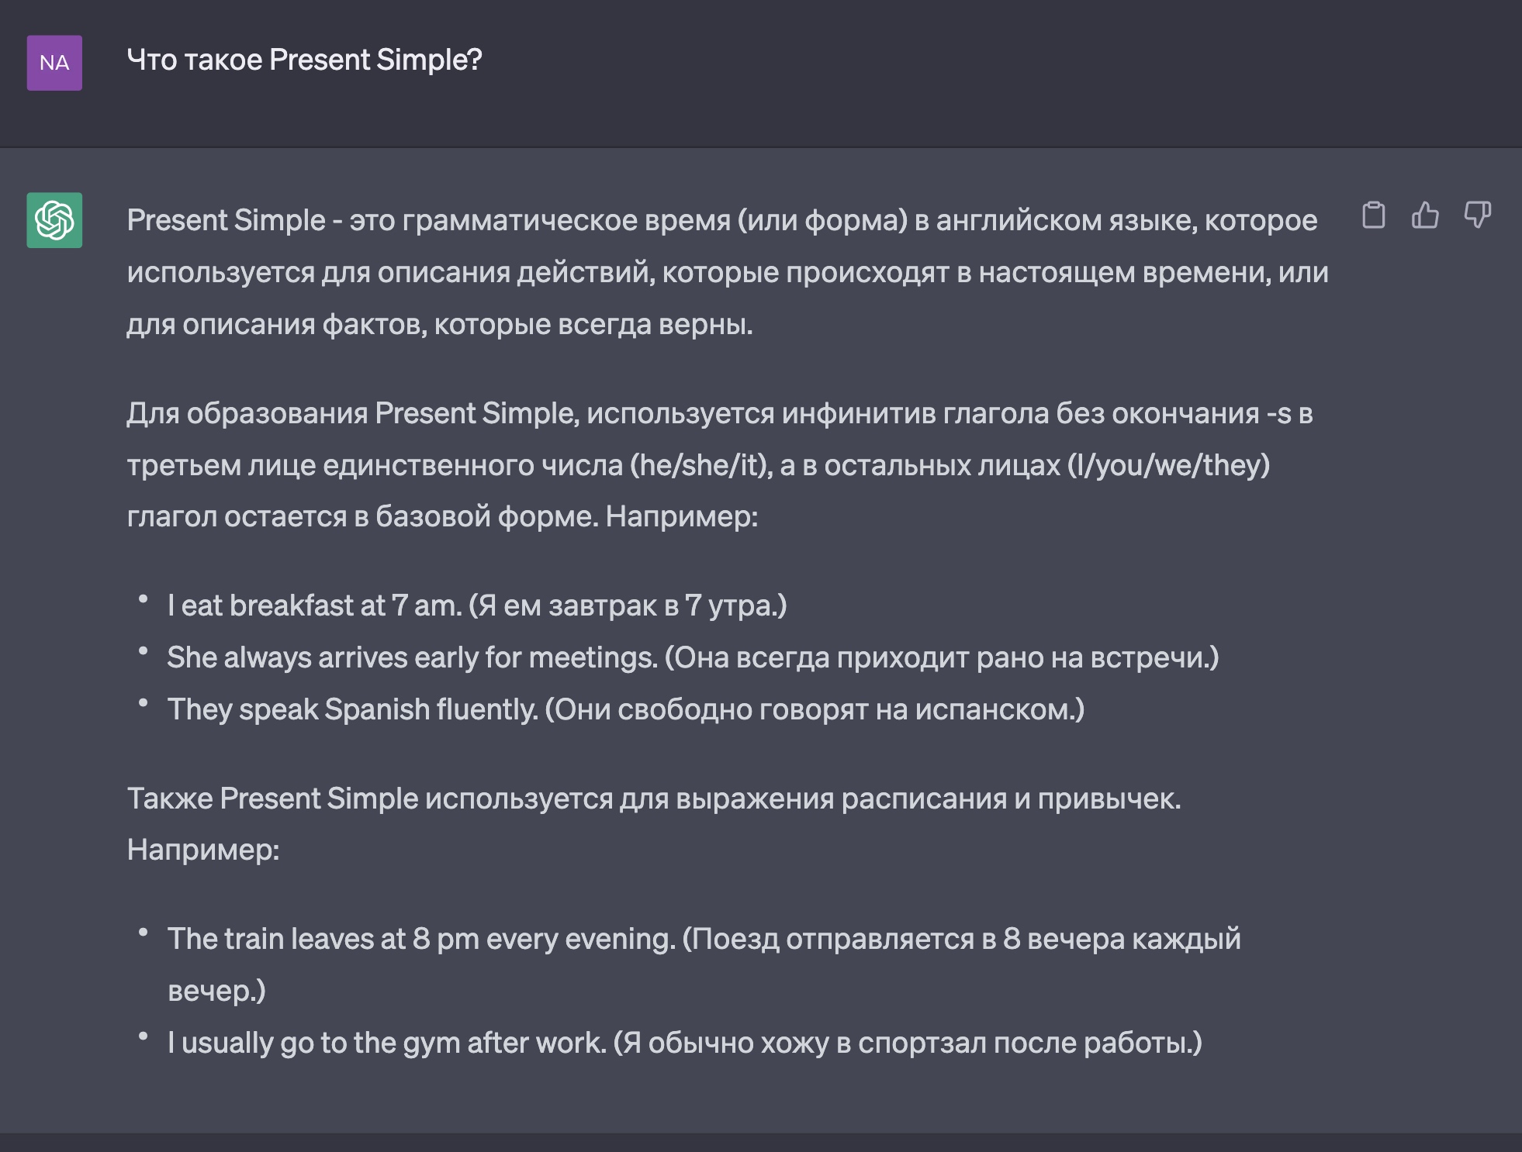The image size is (1522, 1152).
Task: Click the green ChatGPT logo avatar
Action: pos(54,220)
